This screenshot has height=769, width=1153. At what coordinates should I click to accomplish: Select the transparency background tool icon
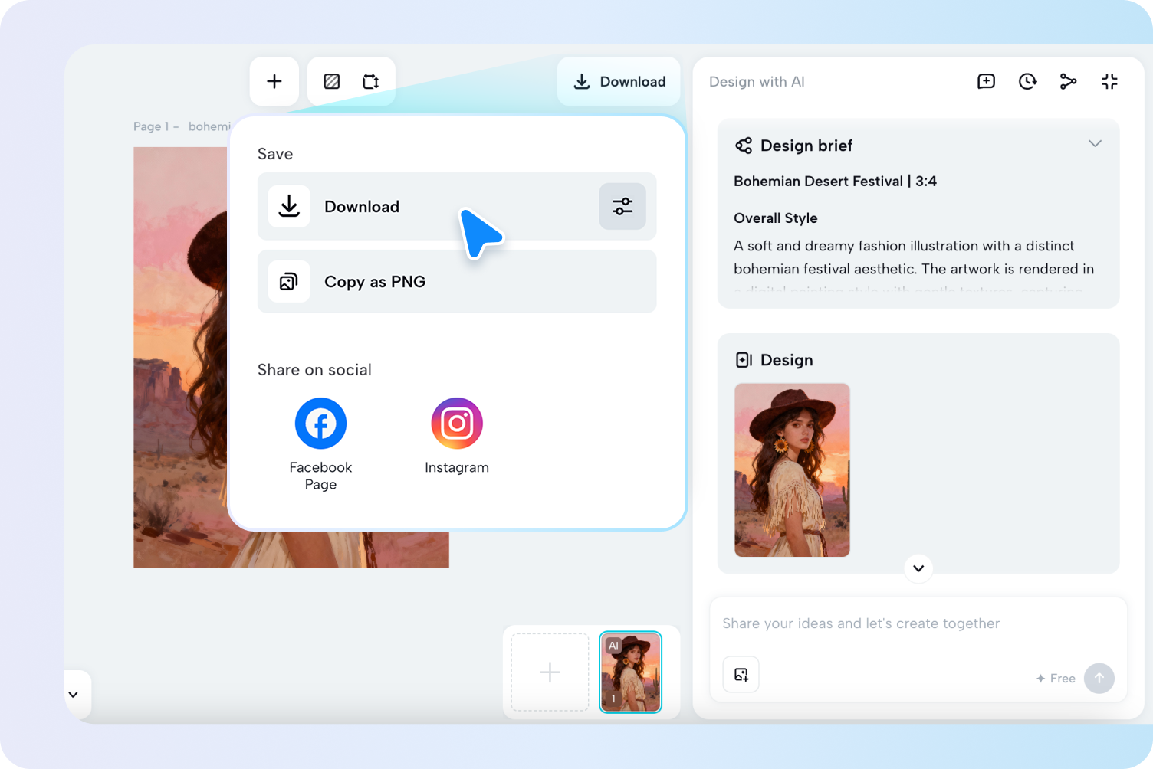331,81
